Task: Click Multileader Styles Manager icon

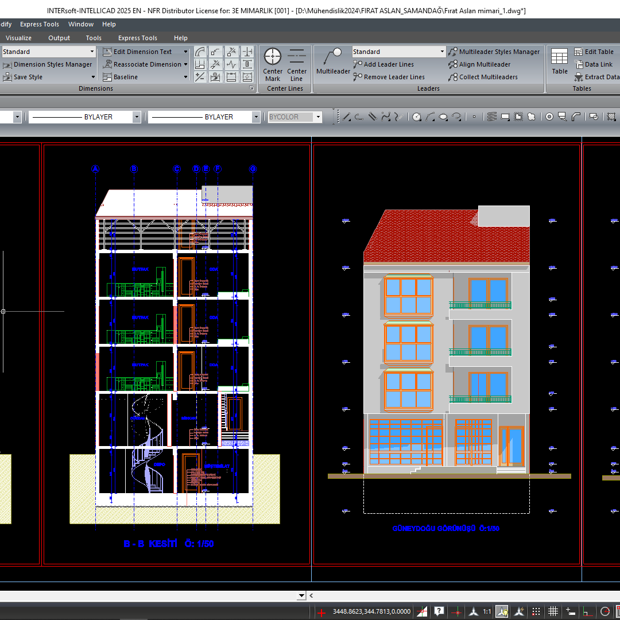Action: coord(453,52)
